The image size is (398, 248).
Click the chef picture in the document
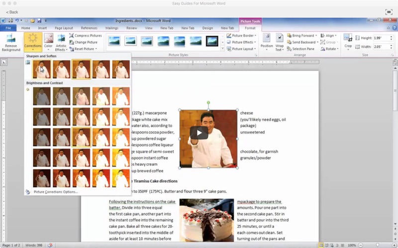tap(208, 139)
